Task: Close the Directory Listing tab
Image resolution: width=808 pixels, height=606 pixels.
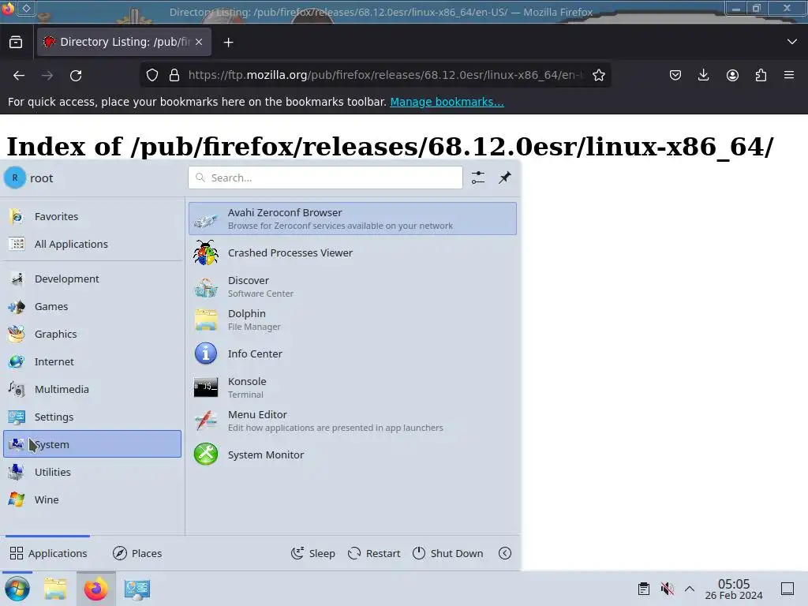Action: pyautogui.click(x=199, y=42)
